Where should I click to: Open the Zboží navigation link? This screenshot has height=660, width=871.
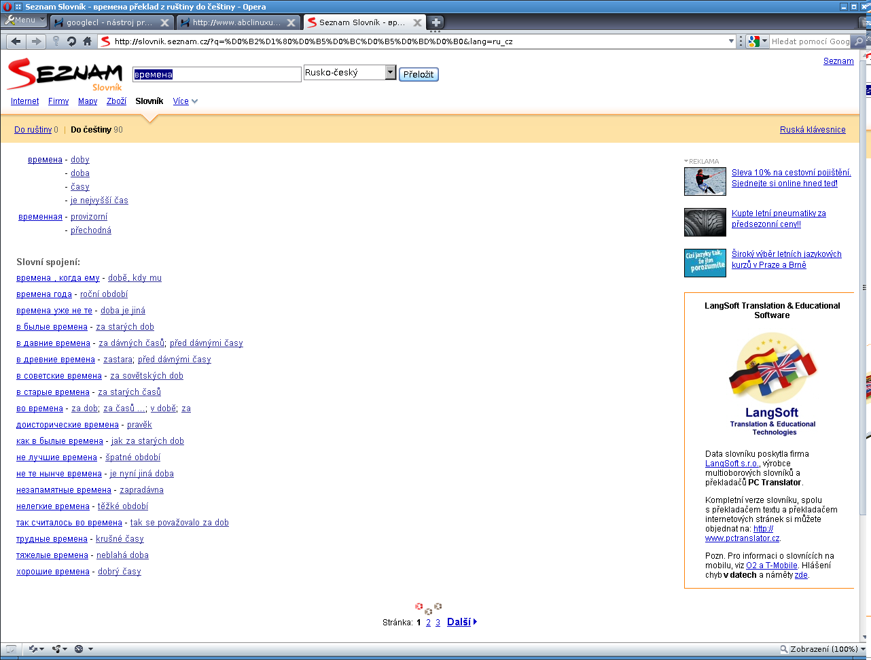[x=116, y=101]
